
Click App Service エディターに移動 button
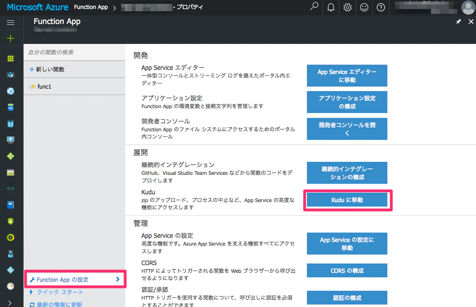pyautogui.click(x=347, y=76)
